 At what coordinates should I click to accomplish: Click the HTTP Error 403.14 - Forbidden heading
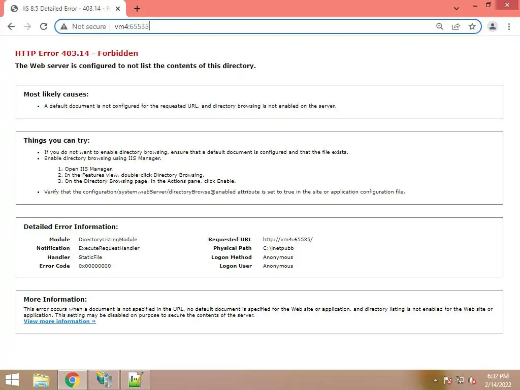[x=77, y=53]
